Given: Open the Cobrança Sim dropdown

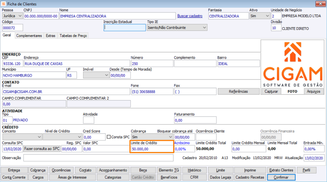Looking at the screenshot, I should click(152, 137).
